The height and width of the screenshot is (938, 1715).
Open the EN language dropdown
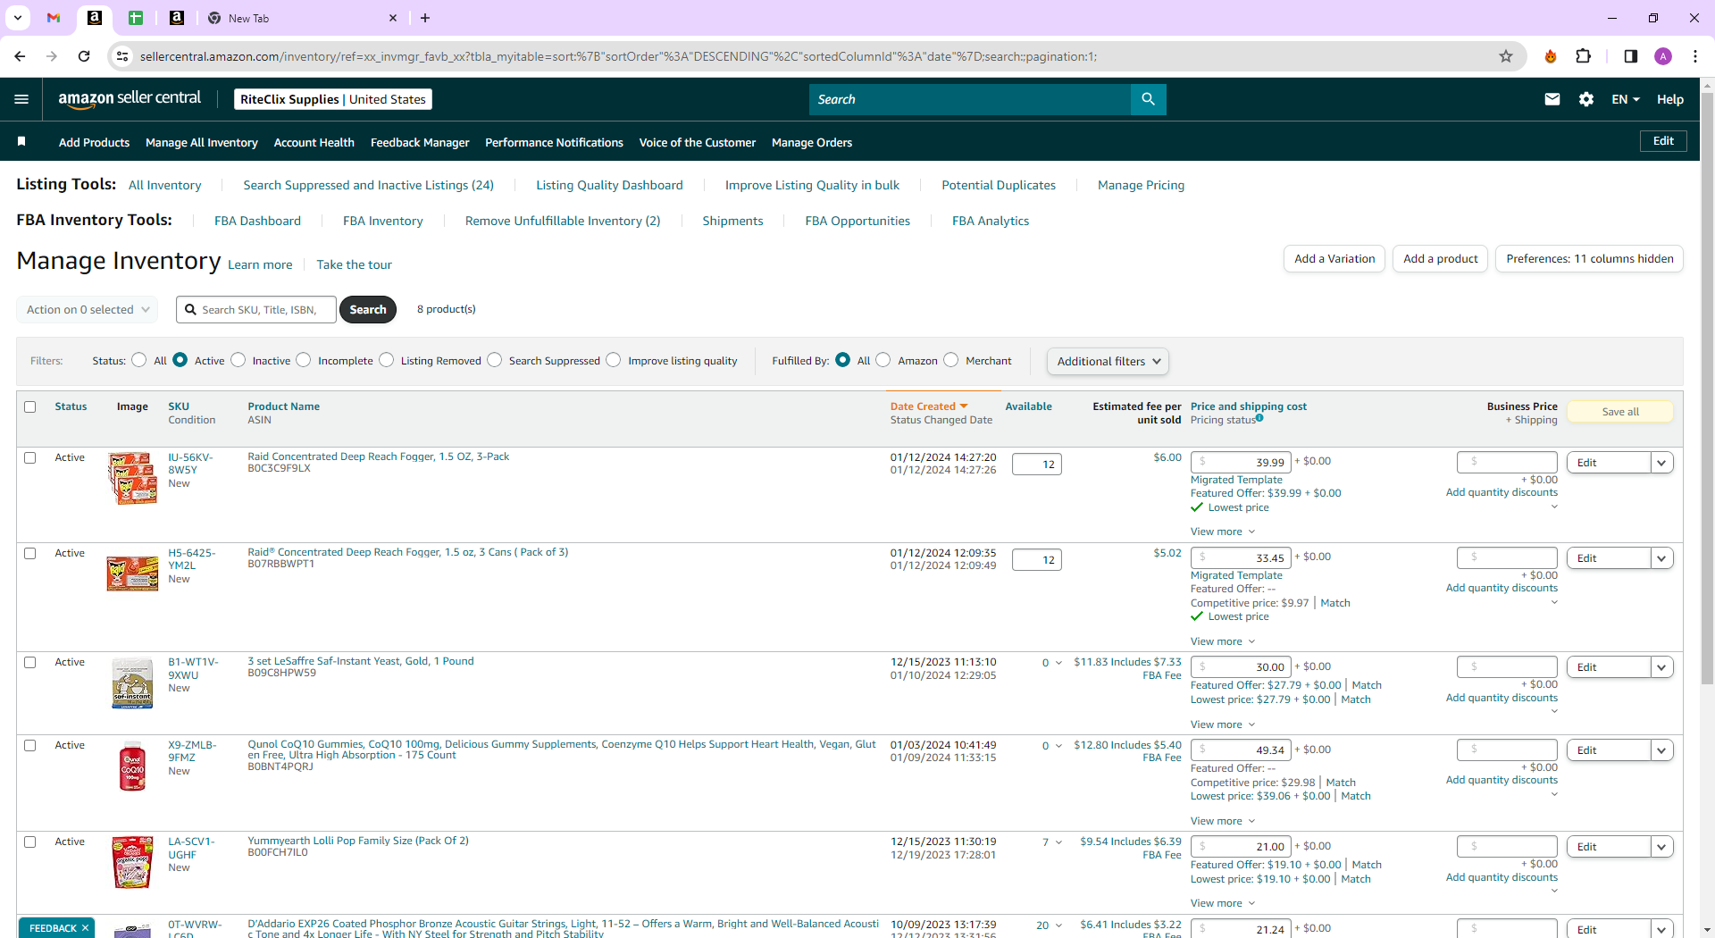1626,99
